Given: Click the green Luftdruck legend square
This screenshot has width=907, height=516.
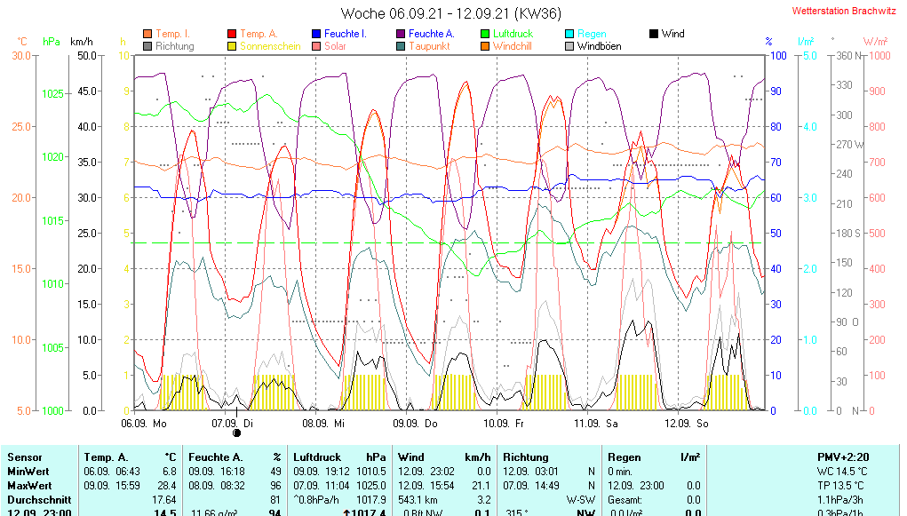Looking at the screenshot, I should click(x=485, y=34).
